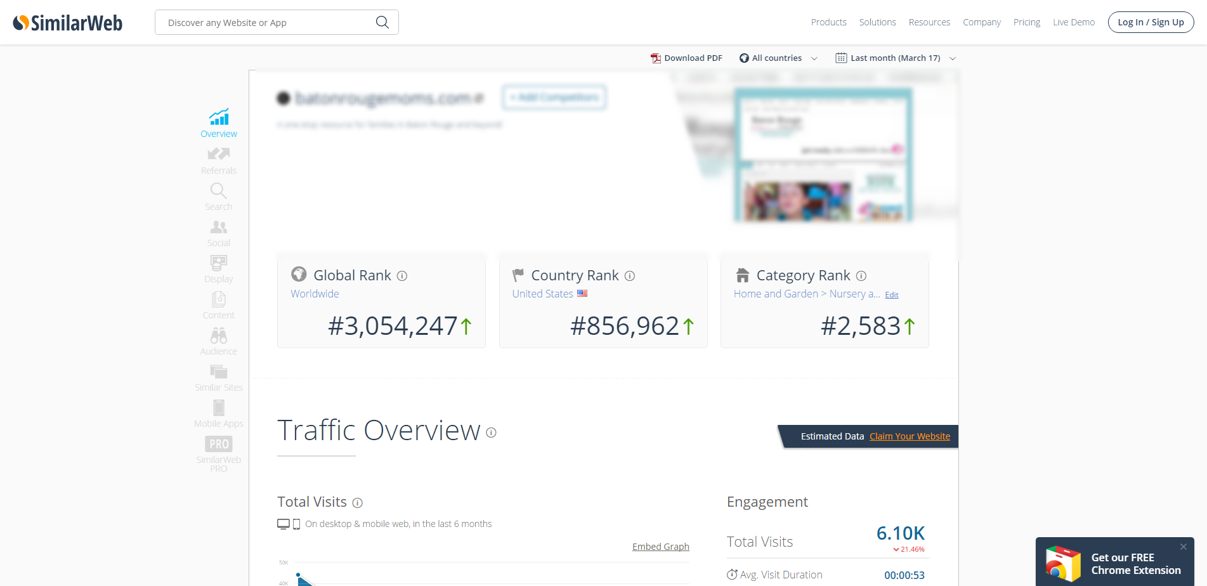Click the SimilarWeb logo
Screen dimensions: 1207x586
[68, 23]
